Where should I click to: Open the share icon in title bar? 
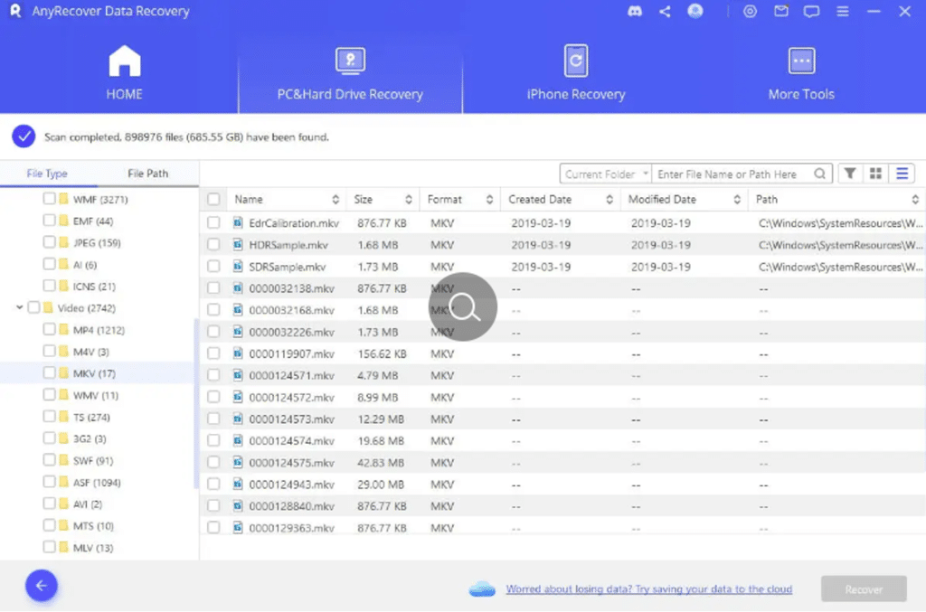[665, 12]
